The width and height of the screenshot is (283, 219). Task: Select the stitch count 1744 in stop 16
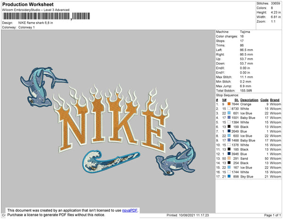click(x=235, y=172)
